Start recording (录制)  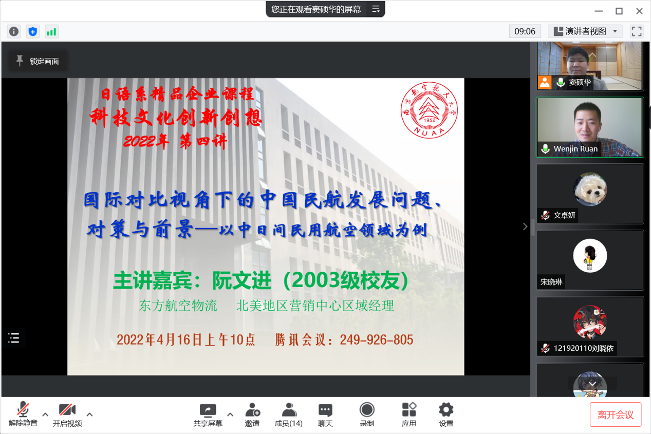[x=367, y=414]
